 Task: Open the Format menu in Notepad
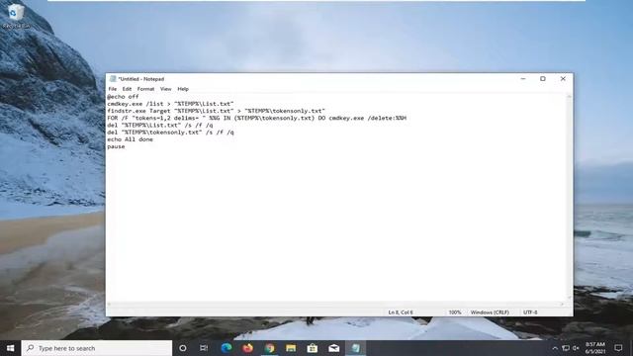tap(145, 89)
